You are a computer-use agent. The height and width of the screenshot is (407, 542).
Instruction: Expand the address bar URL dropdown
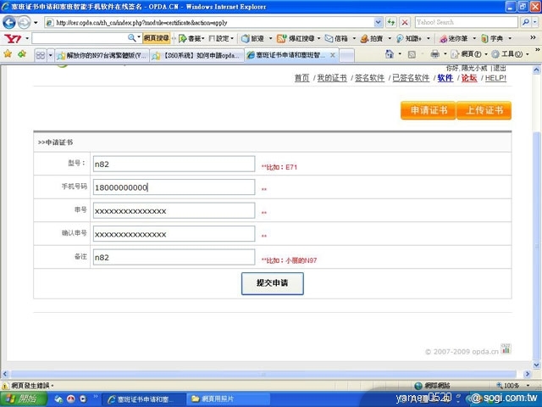(377, 22)
